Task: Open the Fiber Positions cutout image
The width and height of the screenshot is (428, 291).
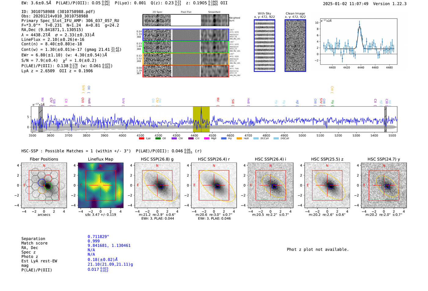Action: pos(44,185)
